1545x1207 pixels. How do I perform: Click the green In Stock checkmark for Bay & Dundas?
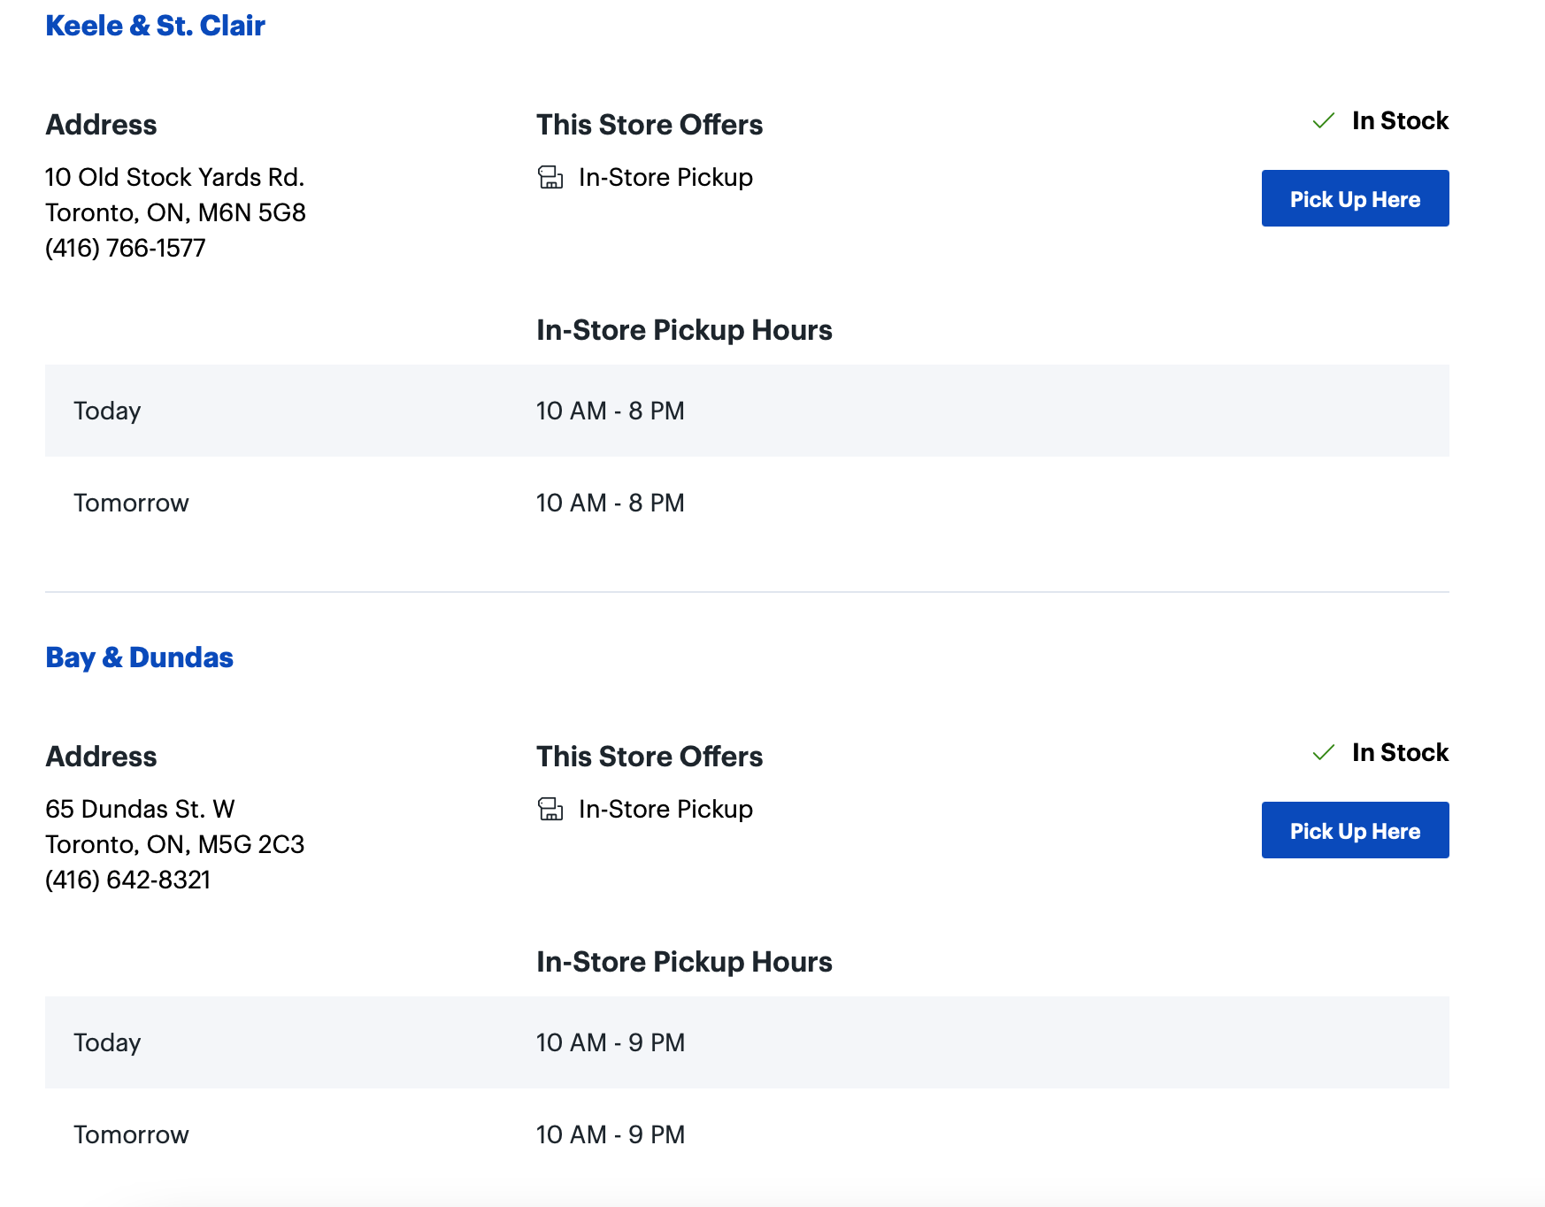[x=1324, y=753]
